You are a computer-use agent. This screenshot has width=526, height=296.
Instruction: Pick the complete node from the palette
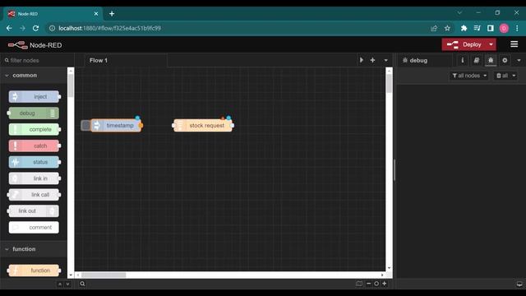[34, 129]
